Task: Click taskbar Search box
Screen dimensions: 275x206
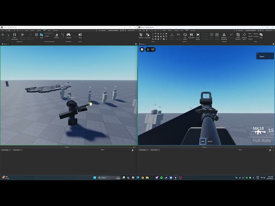Action: click(x=109, y=178)
